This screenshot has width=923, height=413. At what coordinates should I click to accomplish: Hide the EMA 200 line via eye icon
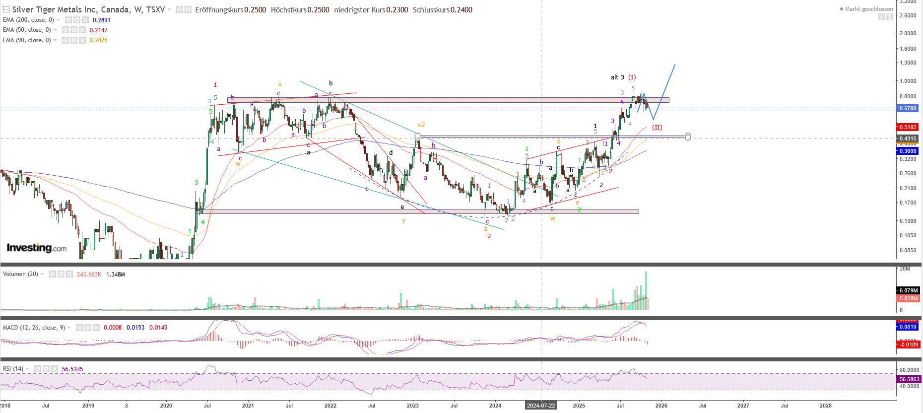pos(69,20)
